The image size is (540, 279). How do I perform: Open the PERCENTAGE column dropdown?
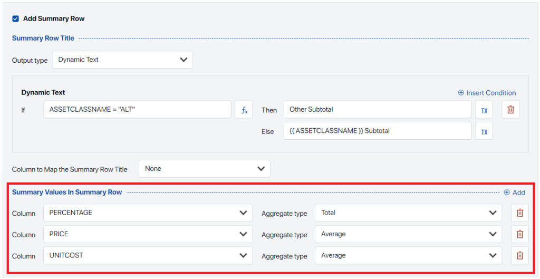click(148, 213)
